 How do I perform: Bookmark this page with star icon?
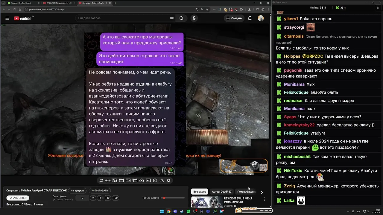pyautogui.click(x=207, y=9)
